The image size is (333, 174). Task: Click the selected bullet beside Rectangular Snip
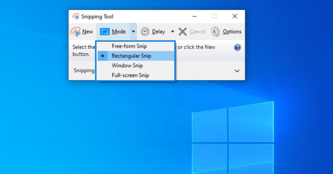[x=102, y=56]
